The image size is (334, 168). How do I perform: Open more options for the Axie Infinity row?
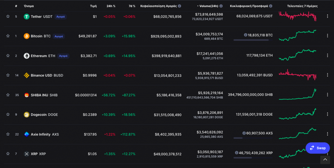pyautogui.click(x=327, y=134)
